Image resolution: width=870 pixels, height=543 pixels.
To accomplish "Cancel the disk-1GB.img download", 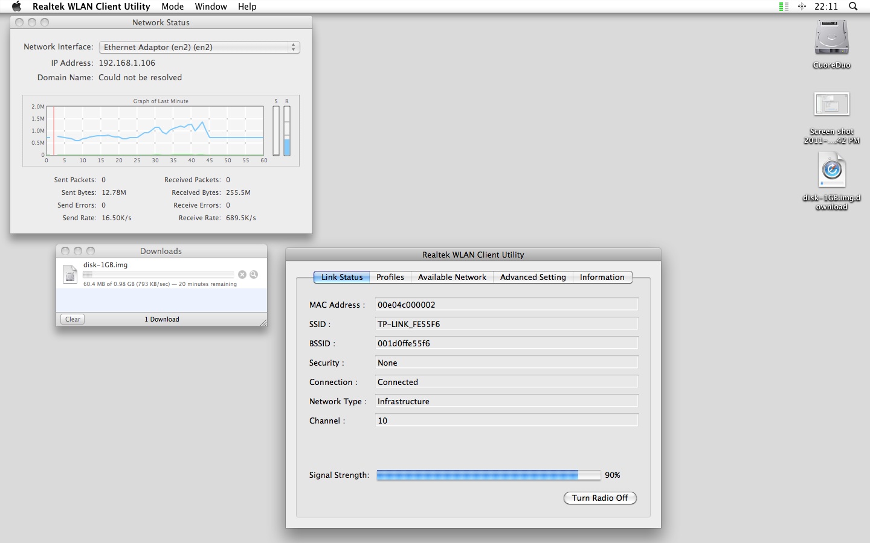I will (242, 275).
